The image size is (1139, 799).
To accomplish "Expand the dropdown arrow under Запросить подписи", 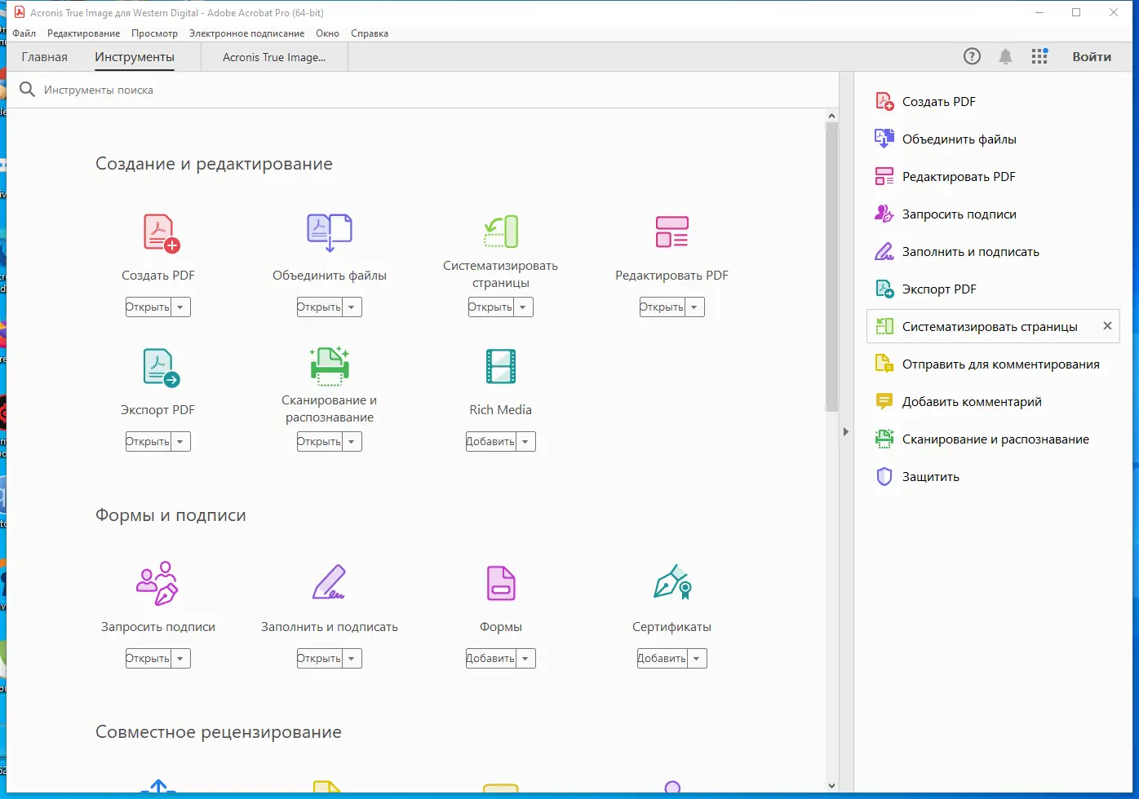I will [180, 659].
